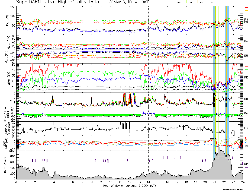Click the hour '12' tick label

(130, 182)
